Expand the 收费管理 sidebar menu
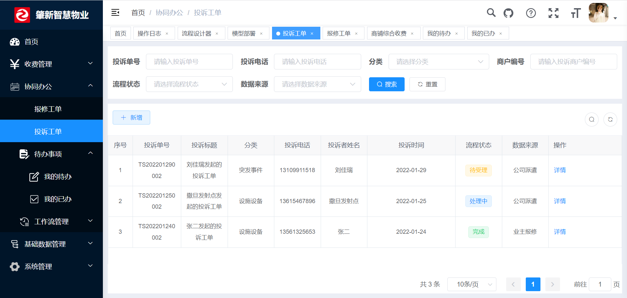 click(51, 64)
